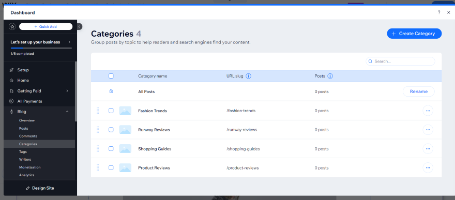Expand the Getting Paid submenu arrow

[x=67, y=91]
